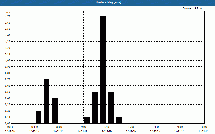Viewport: 215px width, 134px height.
Task: Click the 00:00 label above 18.11.16
Action: [x=204, y=127]
